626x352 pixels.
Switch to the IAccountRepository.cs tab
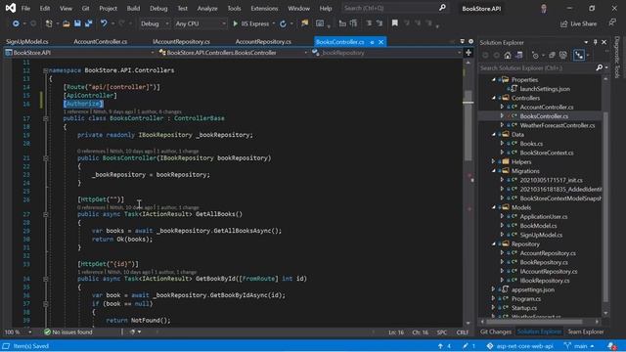click(x=181, y=41)
